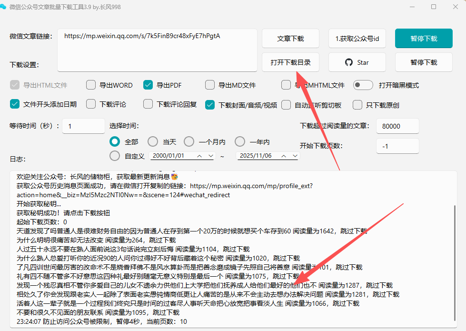Increase end date with up arrow
The width and height of the screenshot is (466, 331).
(x=284, y=156)
